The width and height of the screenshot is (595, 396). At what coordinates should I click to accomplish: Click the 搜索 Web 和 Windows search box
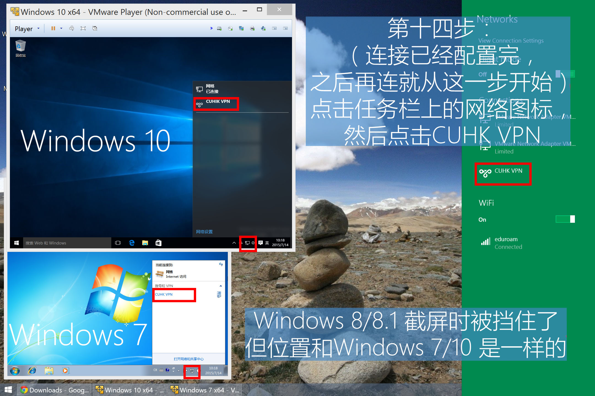click(67, 243)
